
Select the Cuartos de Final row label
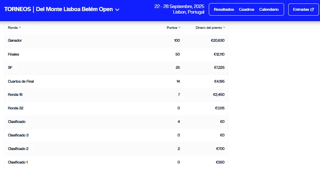21,81
